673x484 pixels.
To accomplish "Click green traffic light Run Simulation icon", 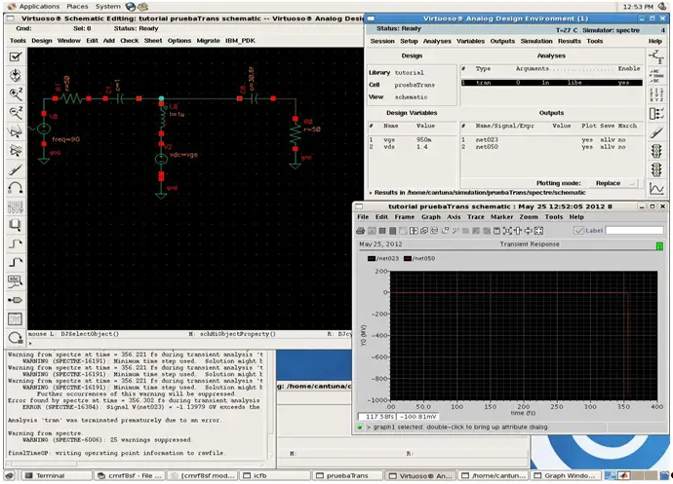I will coord(656,151).
